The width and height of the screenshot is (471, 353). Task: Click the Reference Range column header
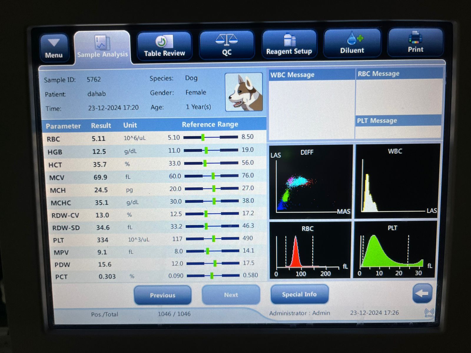(x=210, y=124)
